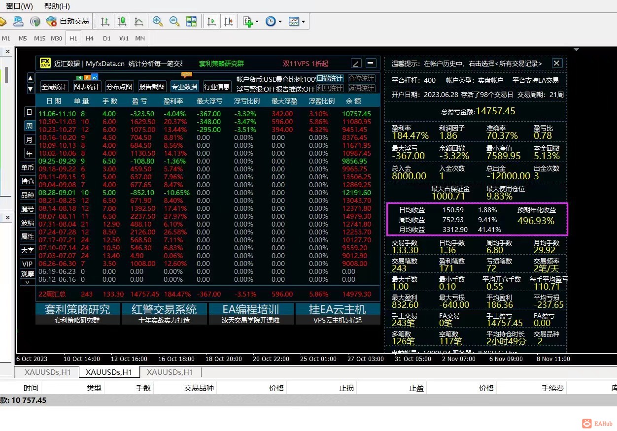Expand the templates dropdown arrow
Screen dimensions: 617x431
(303, 22)
